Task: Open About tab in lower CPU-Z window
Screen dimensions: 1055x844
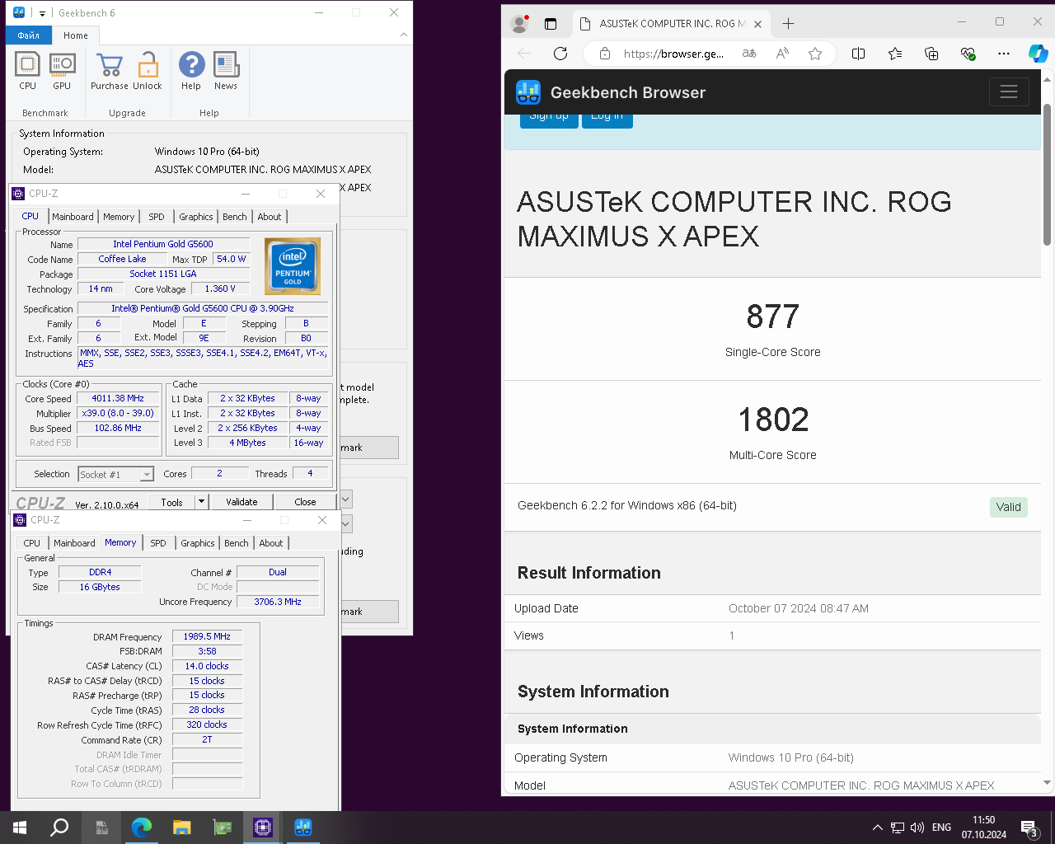Action: pos(271,543)
